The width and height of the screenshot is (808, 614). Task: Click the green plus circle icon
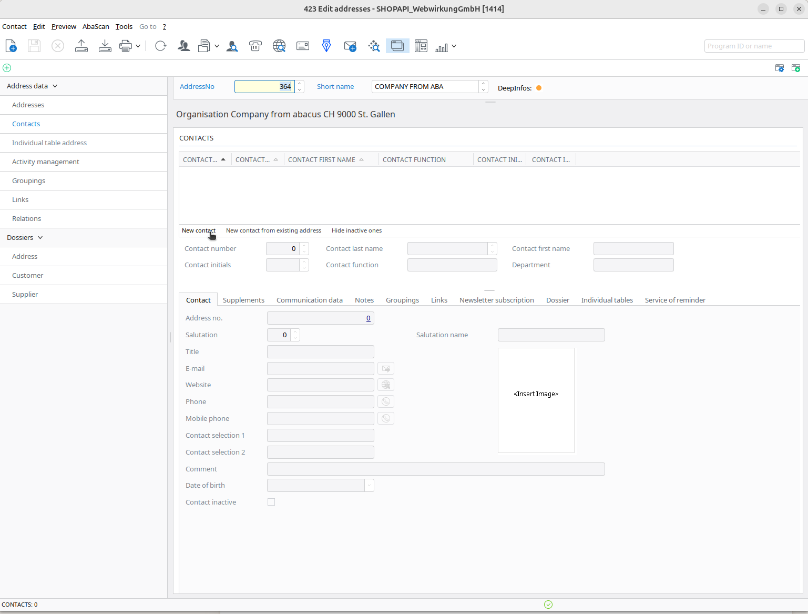point(7,68)
